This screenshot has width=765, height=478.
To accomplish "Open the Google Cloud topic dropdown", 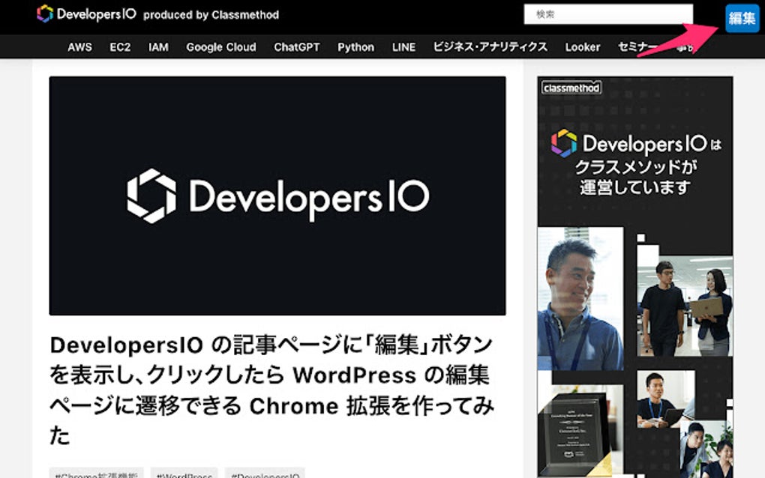I will [221, 46].
